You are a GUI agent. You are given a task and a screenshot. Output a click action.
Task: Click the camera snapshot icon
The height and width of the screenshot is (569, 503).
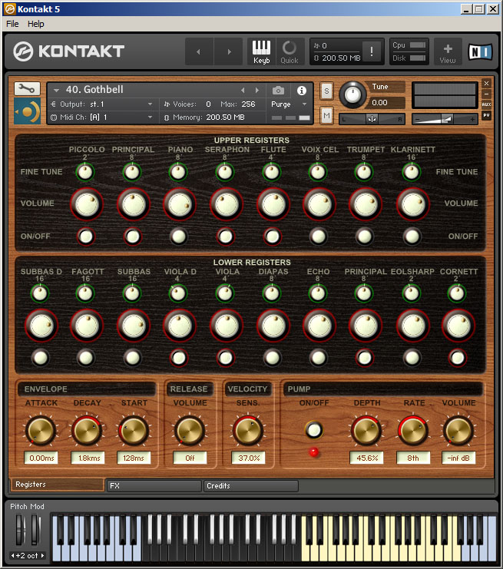(278, 91)
